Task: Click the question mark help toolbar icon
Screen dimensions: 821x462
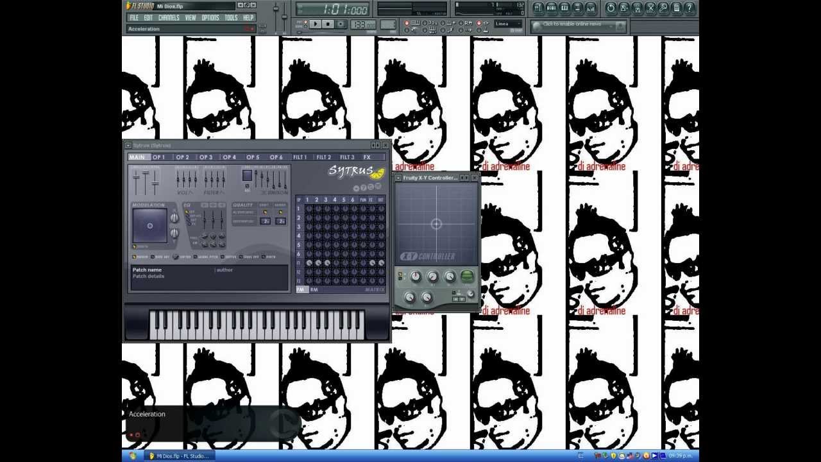Action: (690, 8)
